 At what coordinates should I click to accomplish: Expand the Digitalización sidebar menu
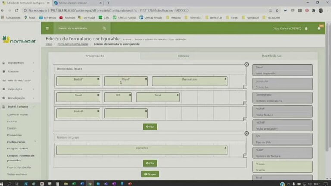point(19,63)
